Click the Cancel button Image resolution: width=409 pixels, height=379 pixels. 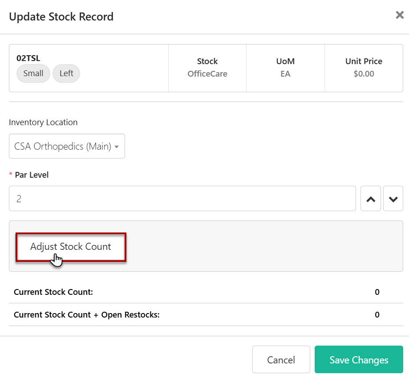(x=281, y=360)
